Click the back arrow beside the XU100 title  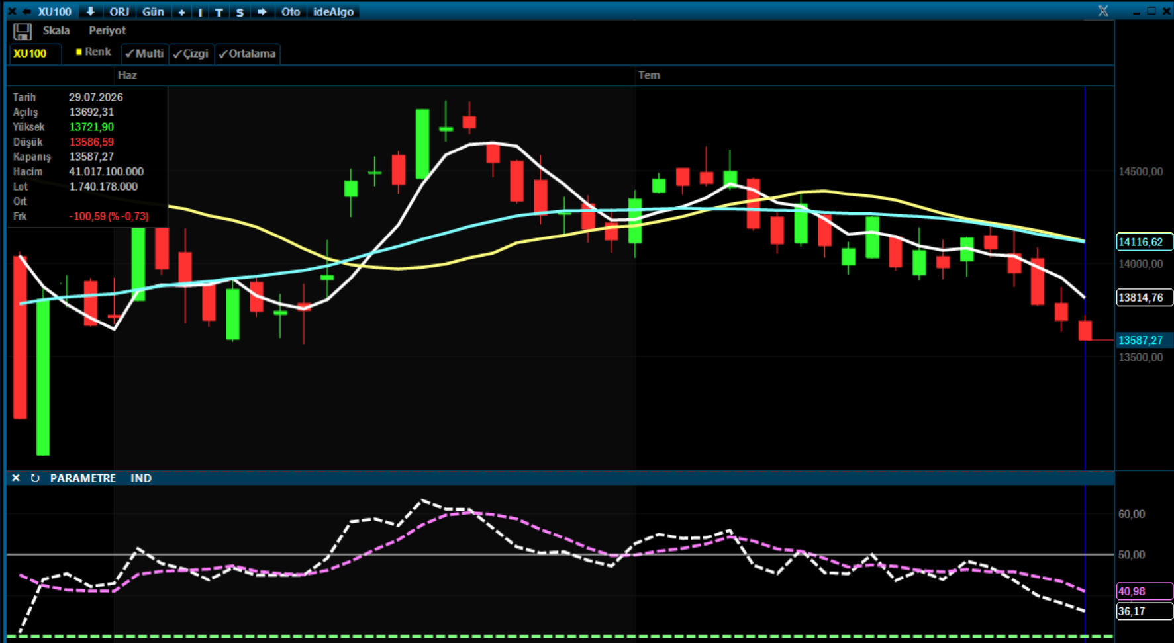point(26,12)
